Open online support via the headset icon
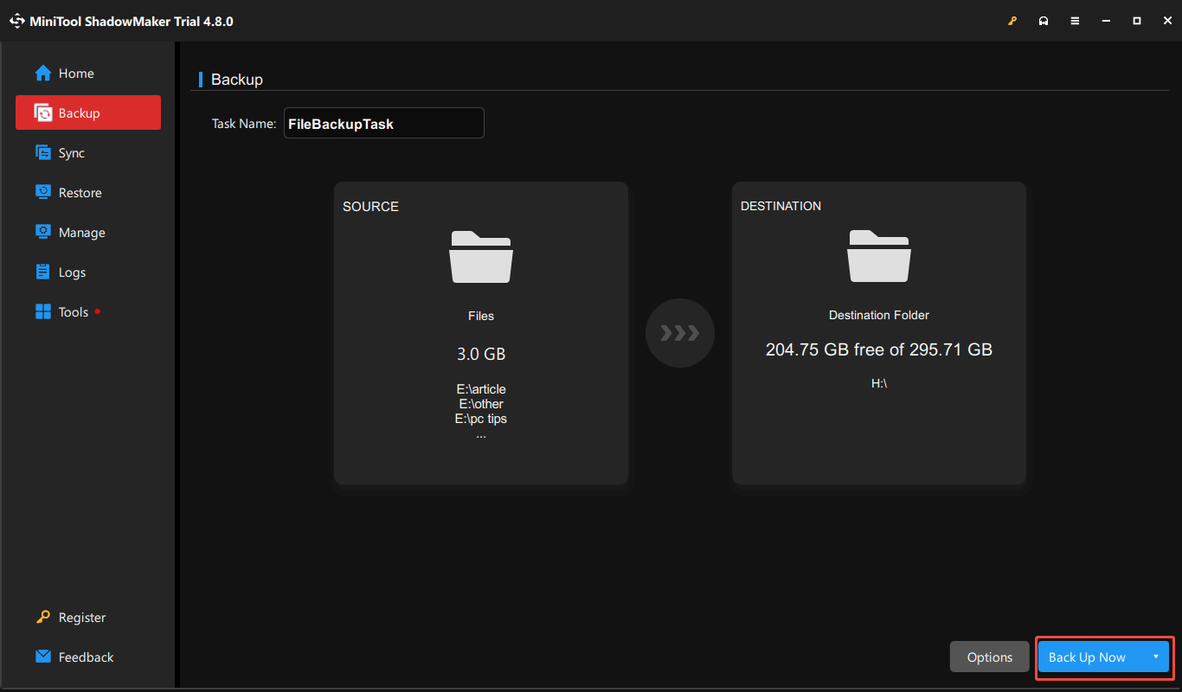This screenshot has height=692, width=1182. pos(1044,20)
